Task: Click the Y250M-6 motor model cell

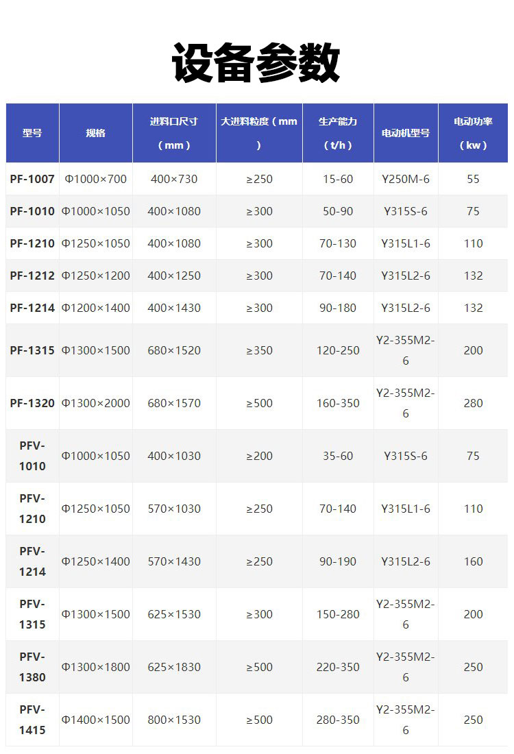Action: tap(406, 179)
